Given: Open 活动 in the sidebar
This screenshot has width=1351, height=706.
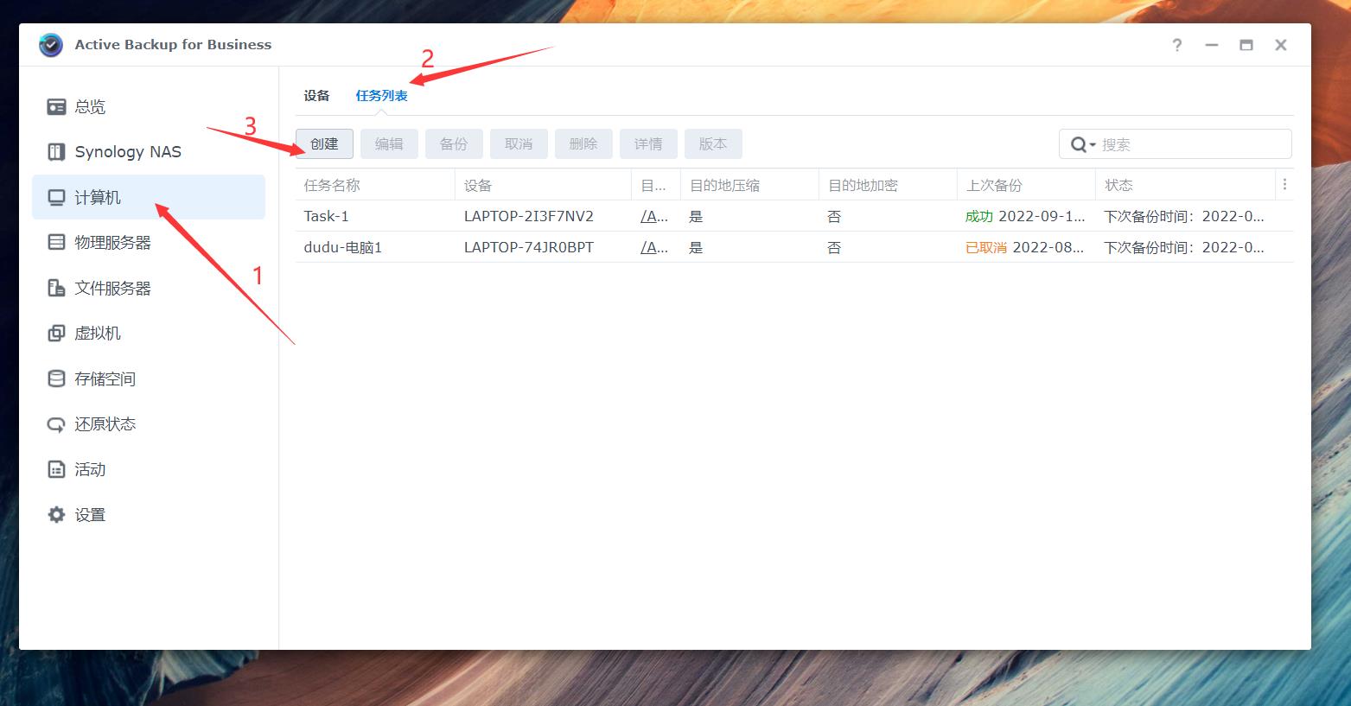Looking at the screenshot, I should (x=149, y=469).
